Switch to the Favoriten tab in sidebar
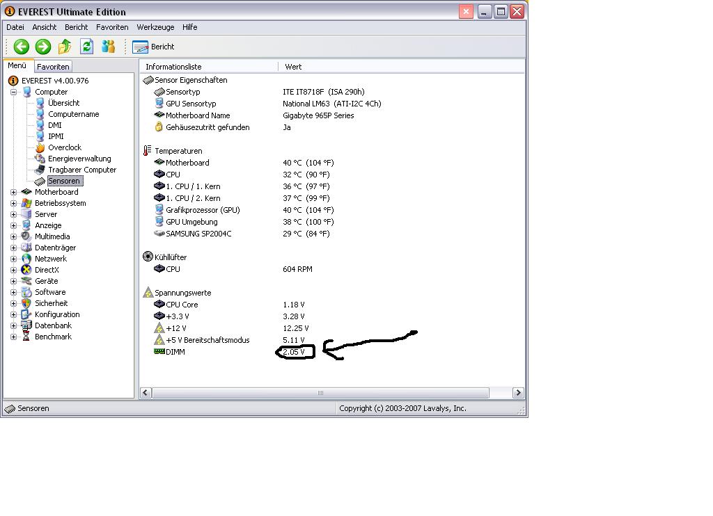 coord(53,67)
